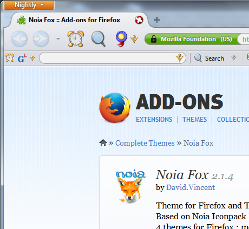
Task: Click the Google search engine icon
Action: click(x=22, y=58)
